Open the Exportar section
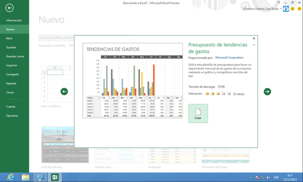 pos(11,83)
